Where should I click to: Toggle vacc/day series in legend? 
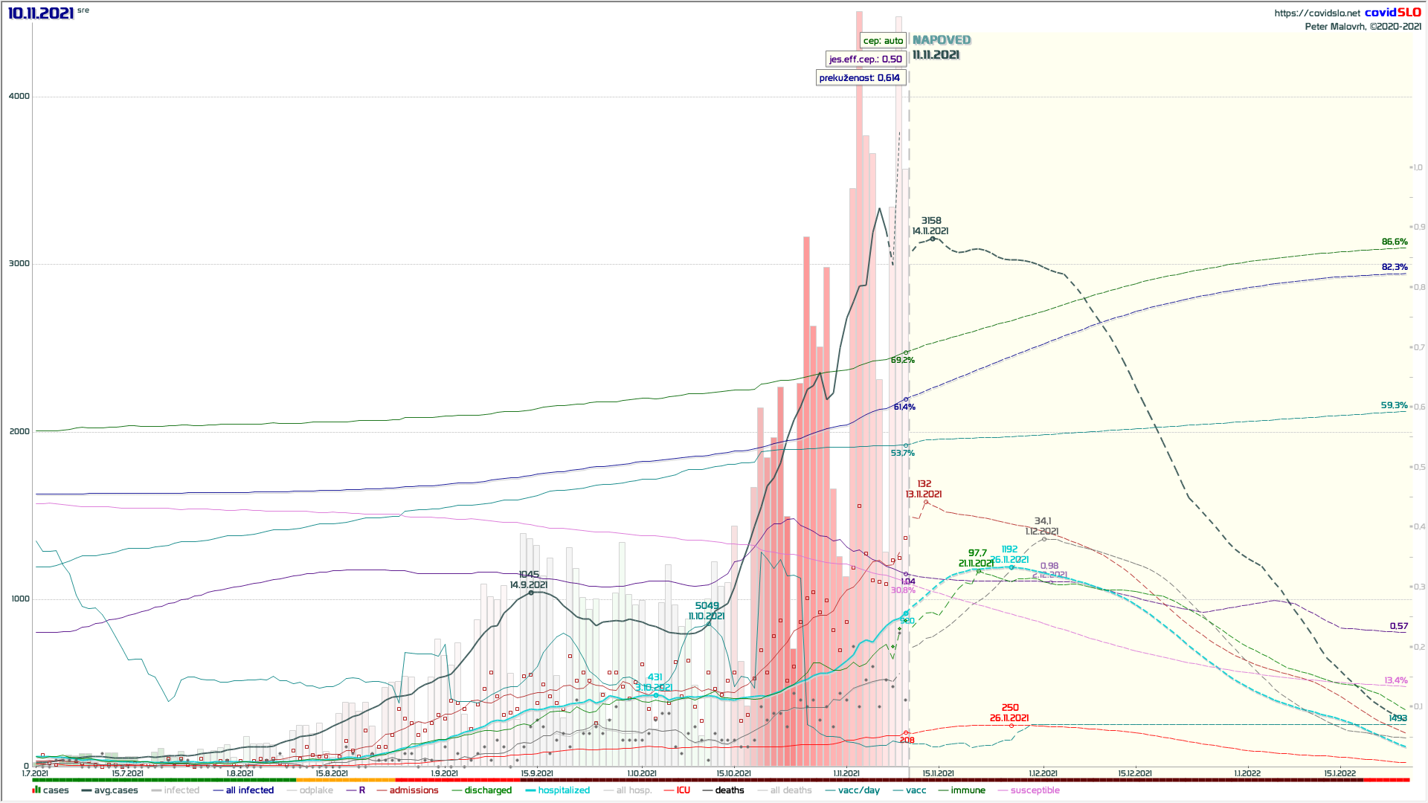(858, 790)
